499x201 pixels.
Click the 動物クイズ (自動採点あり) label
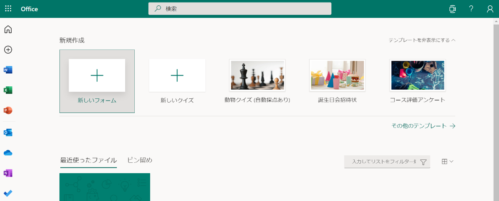[x=257, y=100]
